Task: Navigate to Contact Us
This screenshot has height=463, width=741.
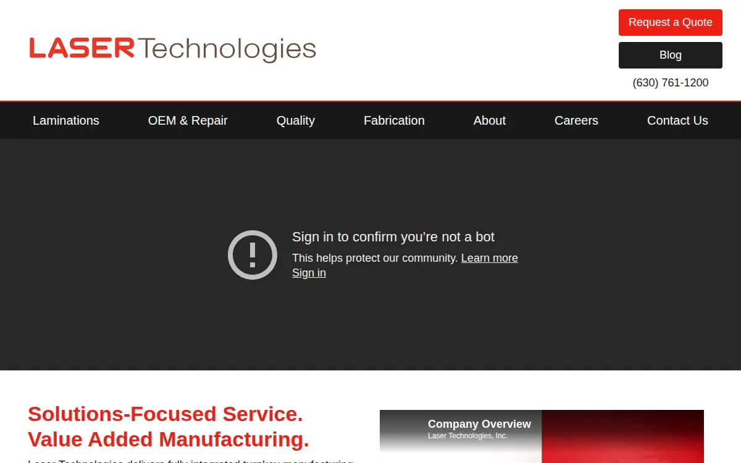Action: coord(677,120)
